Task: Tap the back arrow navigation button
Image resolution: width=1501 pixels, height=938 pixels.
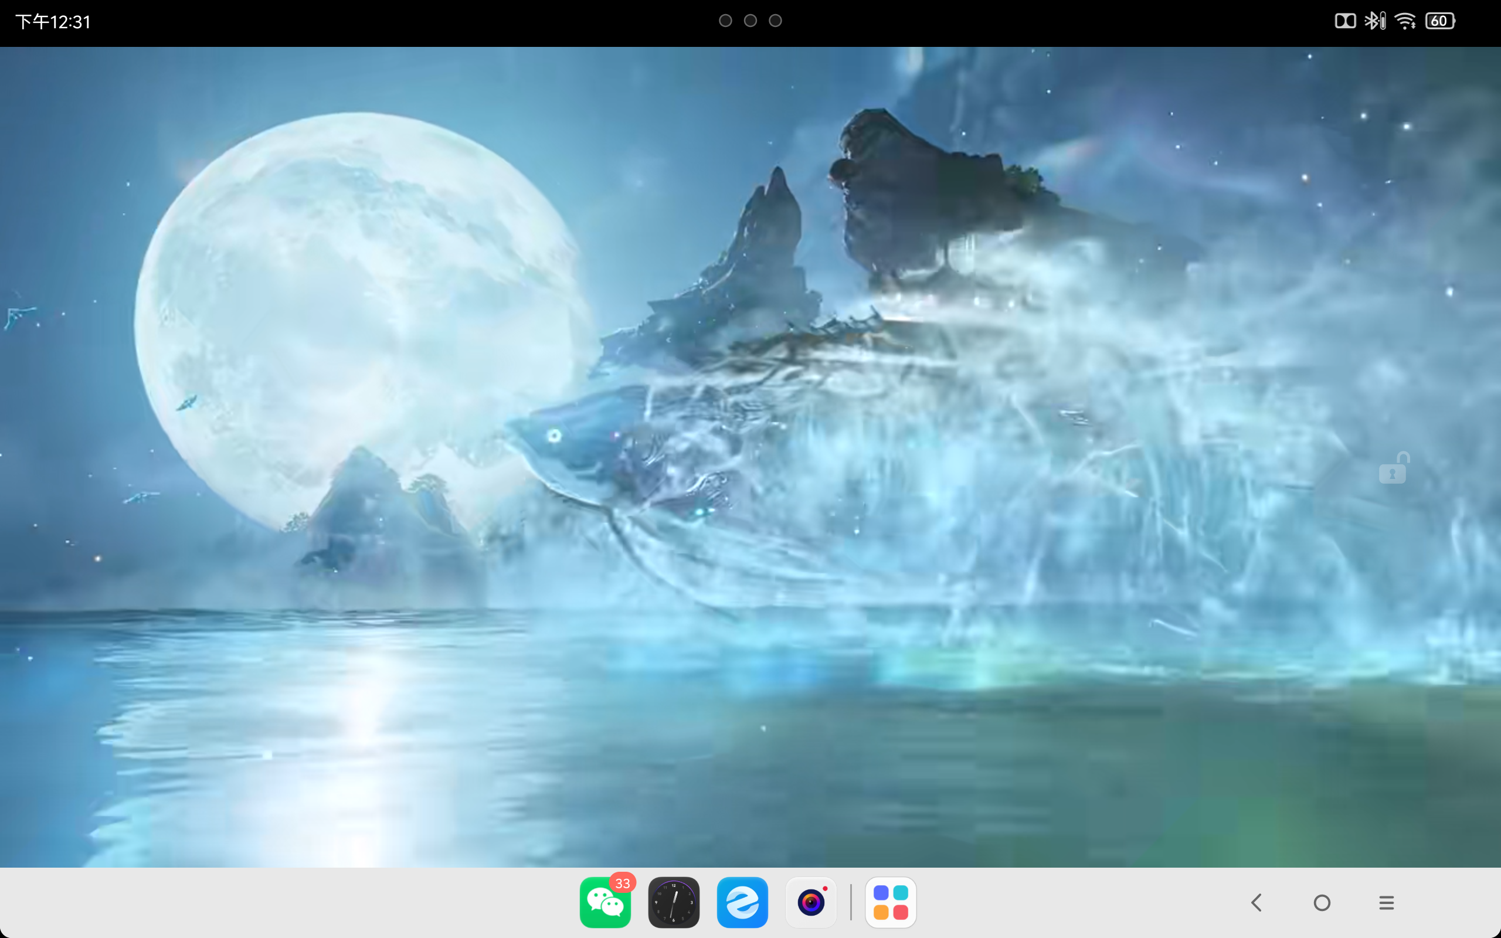Action: [x=1257, y=902]
